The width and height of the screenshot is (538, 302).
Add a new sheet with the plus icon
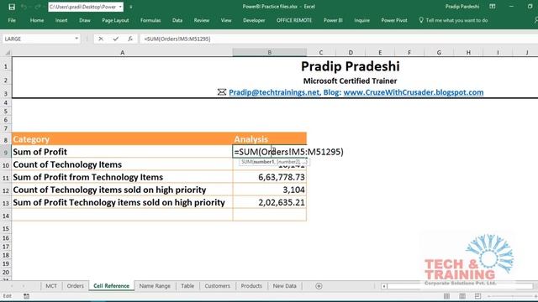(319, 286)
